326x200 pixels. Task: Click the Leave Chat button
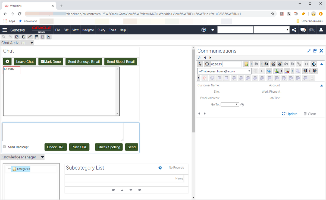point(25,61)
